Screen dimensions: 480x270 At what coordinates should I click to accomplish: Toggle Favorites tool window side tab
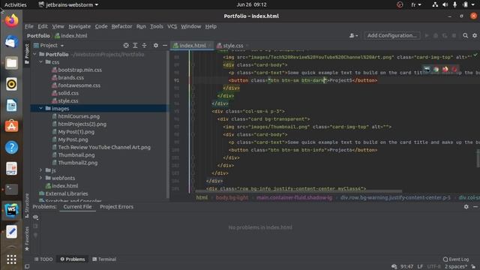(x=27, y=238)
